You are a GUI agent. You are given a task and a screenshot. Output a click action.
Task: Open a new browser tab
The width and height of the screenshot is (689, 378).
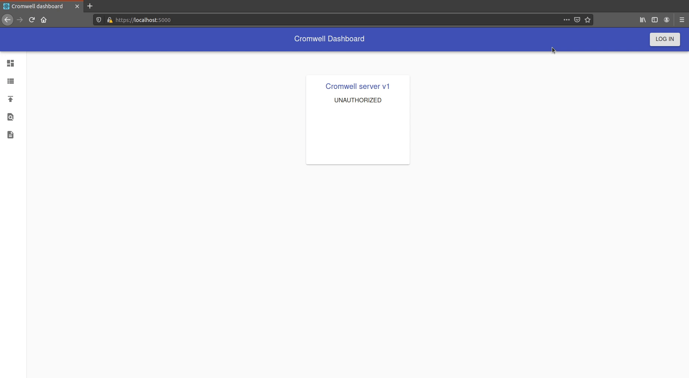[90, 6]
